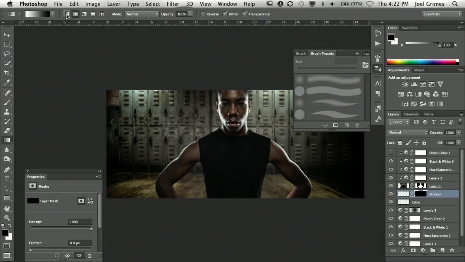Image resolution: width=465 pixels, height=262 pixels.
Task: Click the Streaks layer mask thumbnail
Action: (x=420, y=194)
